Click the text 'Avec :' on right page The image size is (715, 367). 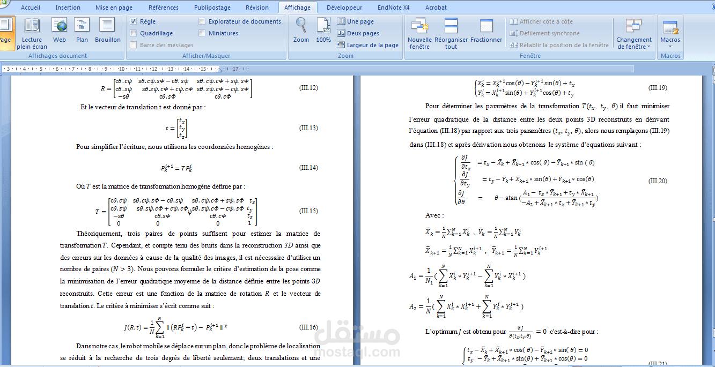click(x=434, y=215)
